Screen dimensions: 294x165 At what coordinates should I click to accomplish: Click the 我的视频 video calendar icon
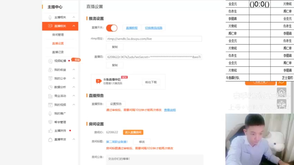tap(50, 105)
